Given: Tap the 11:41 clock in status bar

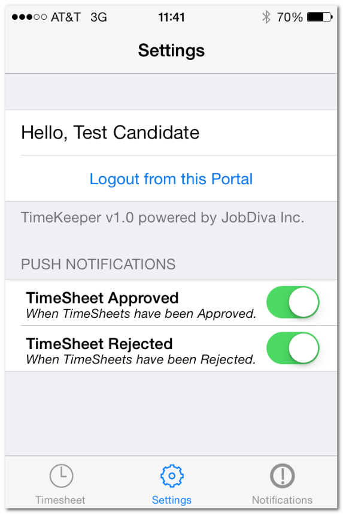Looking at the screenshot, I should [171, 17].
